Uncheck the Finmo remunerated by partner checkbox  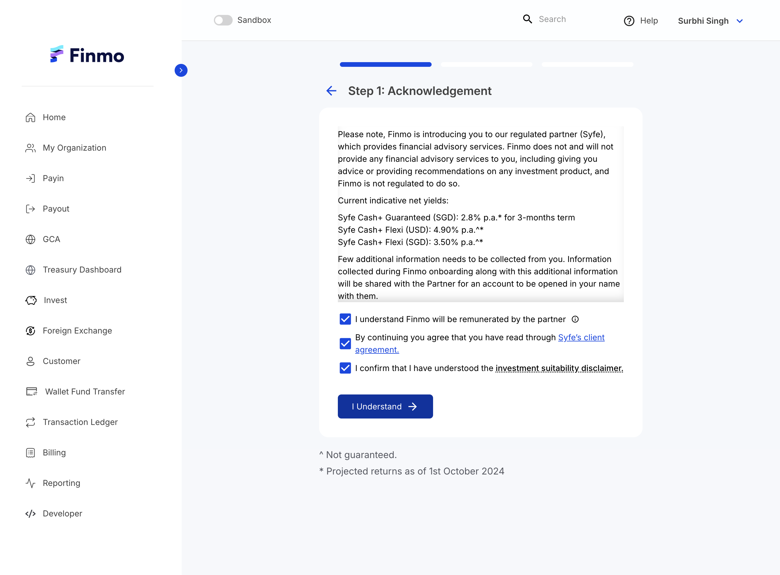345,319
